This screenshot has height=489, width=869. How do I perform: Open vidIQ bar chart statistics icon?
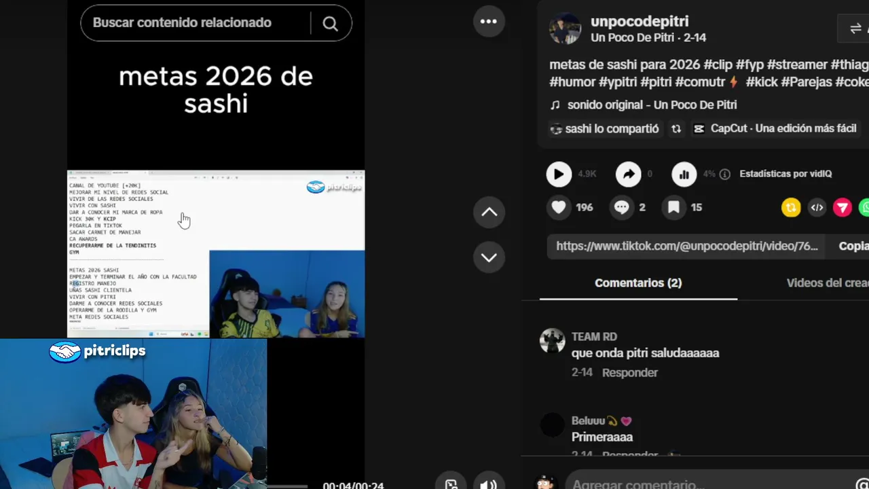(x=684, y=174)
